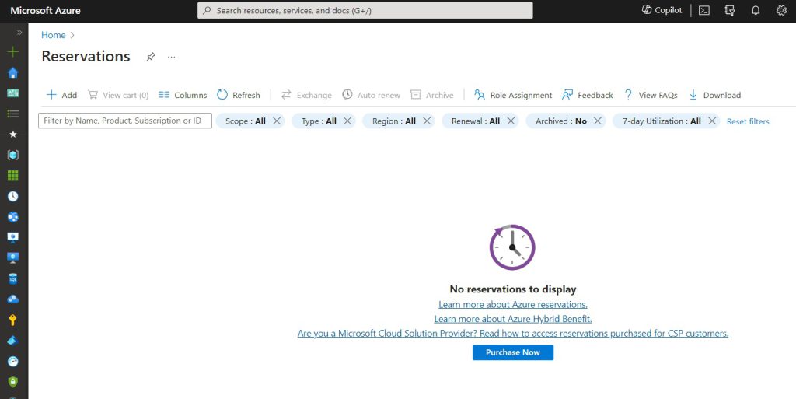Open the globe app services icon

point(13,217)
